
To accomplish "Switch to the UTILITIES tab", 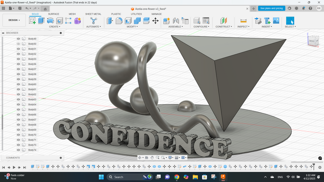I will point(136,14).
